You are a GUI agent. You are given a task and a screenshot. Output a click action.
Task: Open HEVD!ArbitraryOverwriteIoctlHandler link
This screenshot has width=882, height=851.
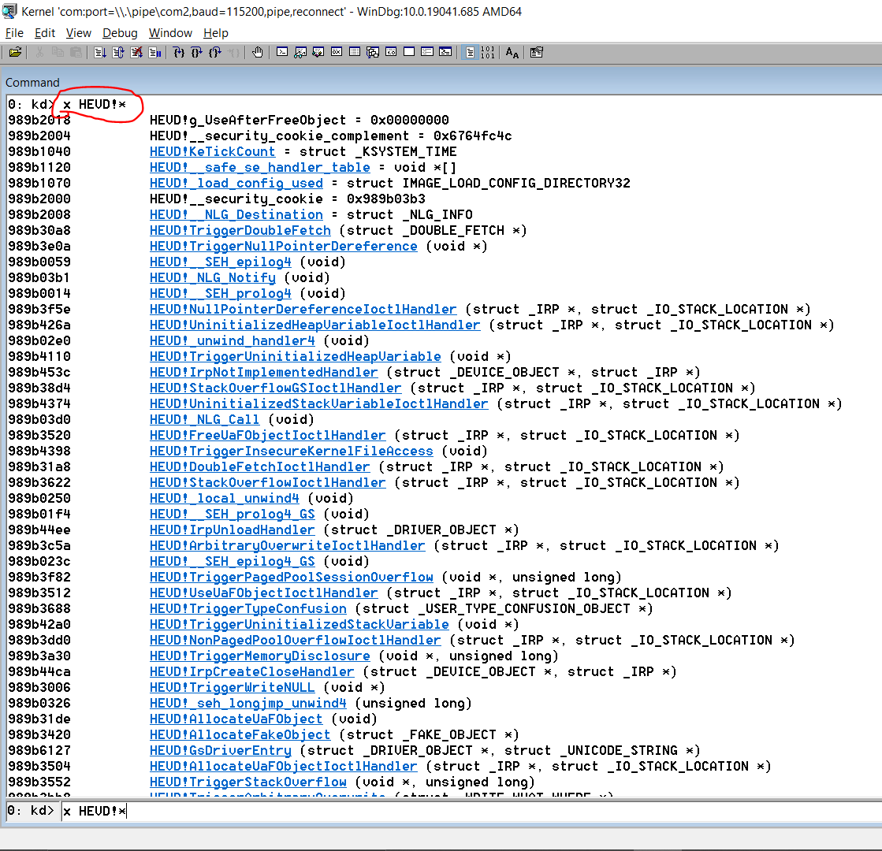pyautogui.click(x=288, y=545)
